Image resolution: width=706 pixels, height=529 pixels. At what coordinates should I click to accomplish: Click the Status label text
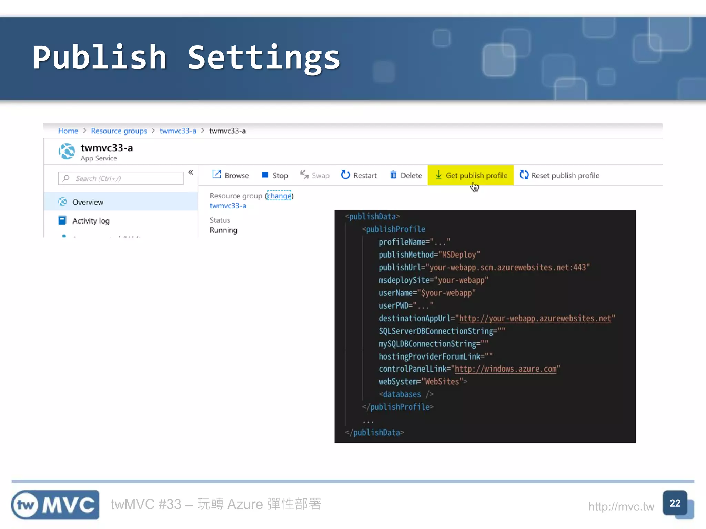coord(220,220)
